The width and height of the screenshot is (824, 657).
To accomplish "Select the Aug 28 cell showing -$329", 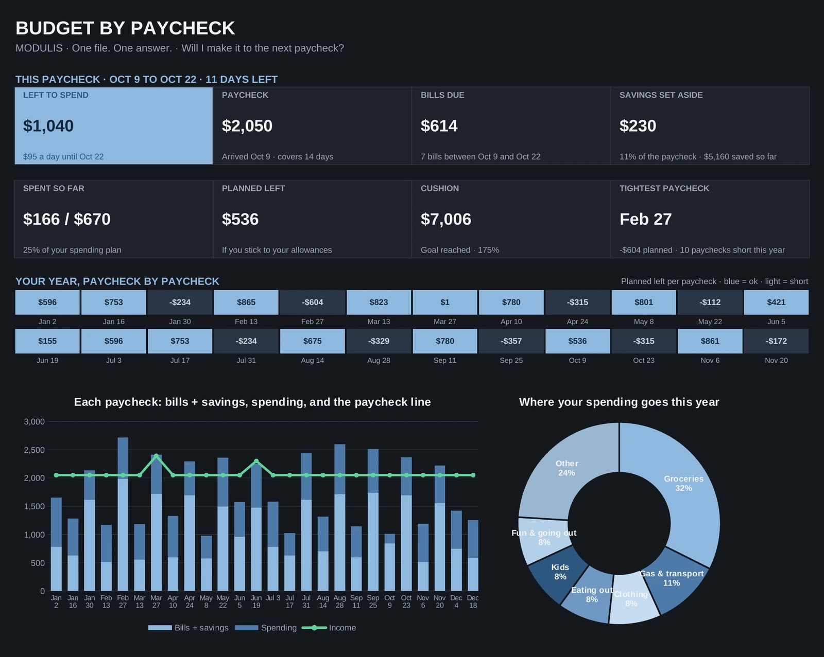I will pos(379,341).
